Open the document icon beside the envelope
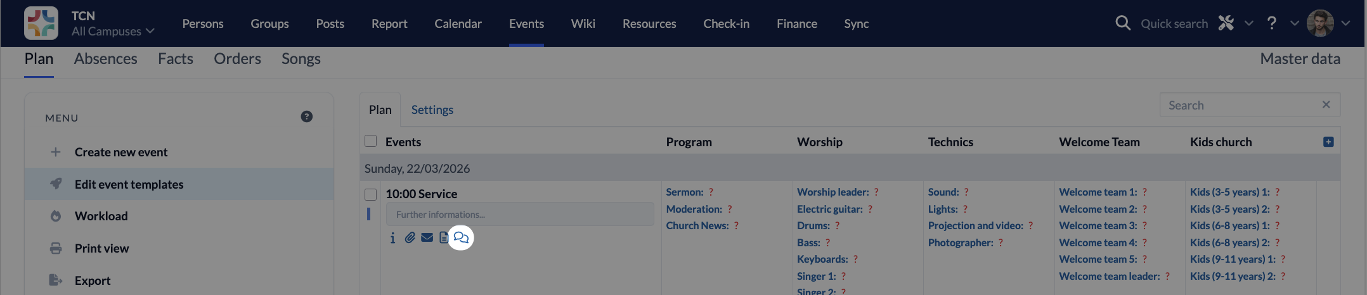Image resolution: width=1367 pixels, height=295 pixels. tap(443, 238)
